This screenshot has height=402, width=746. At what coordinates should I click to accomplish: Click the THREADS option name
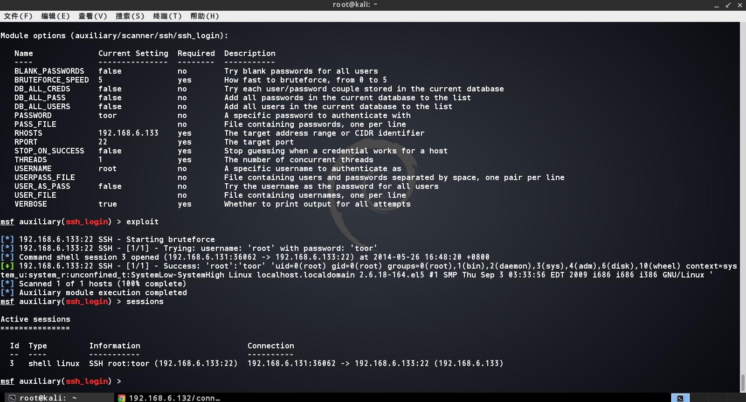[31, 160]
